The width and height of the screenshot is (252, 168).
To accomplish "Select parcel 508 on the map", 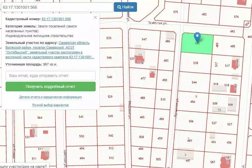I will click(x=141, y=137).
